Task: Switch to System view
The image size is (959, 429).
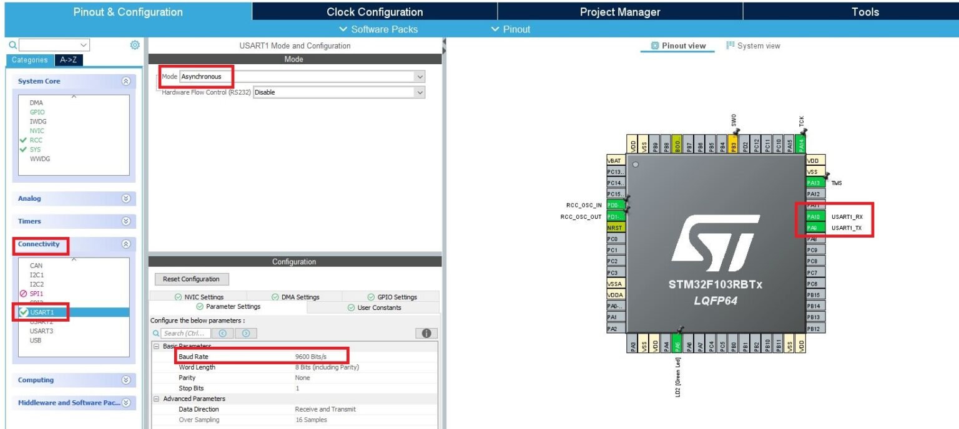Action: 753,46
